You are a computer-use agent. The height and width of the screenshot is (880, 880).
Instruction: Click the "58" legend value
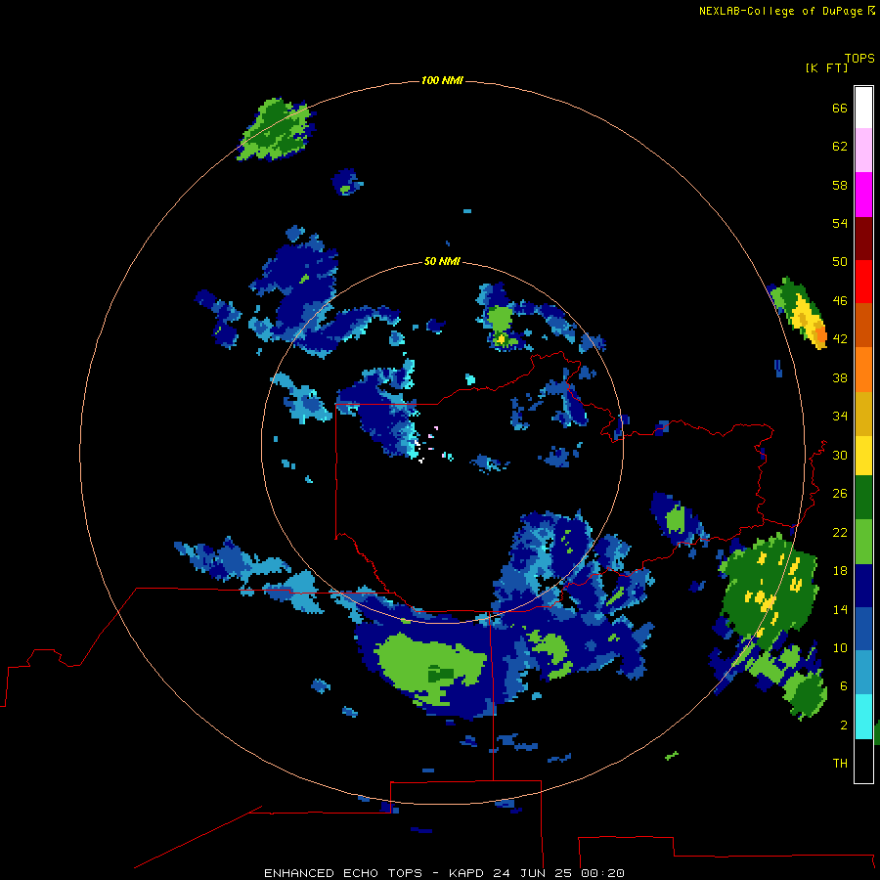(840, 185)
